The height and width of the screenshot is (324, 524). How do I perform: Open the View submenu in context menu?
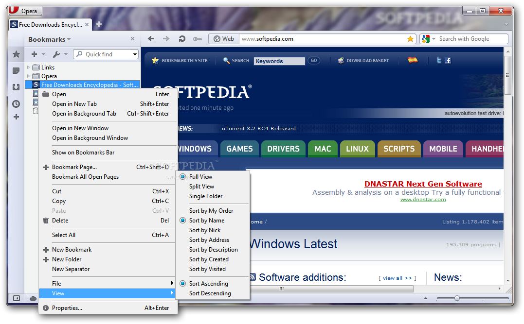pyautogui.click(x=108, y=293)
